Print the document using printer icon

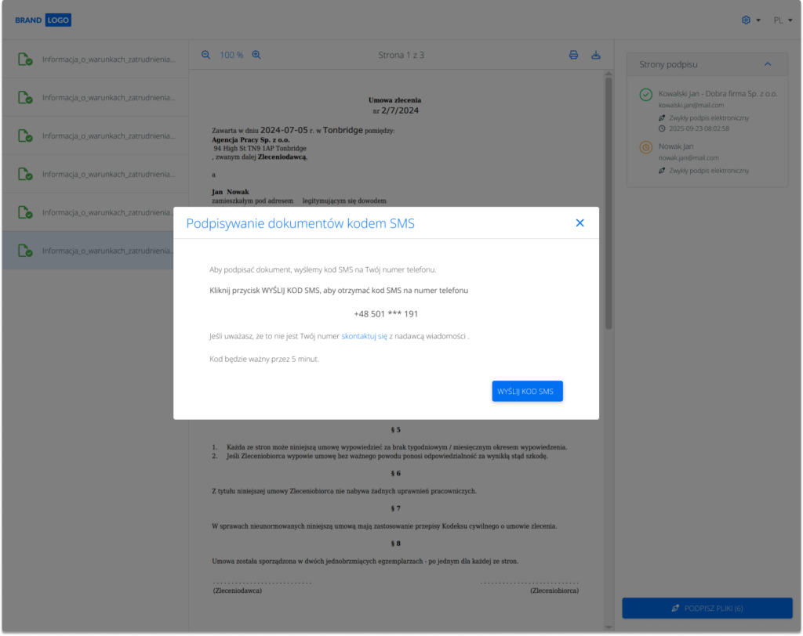pyautogui.click(x=573, y=55)
